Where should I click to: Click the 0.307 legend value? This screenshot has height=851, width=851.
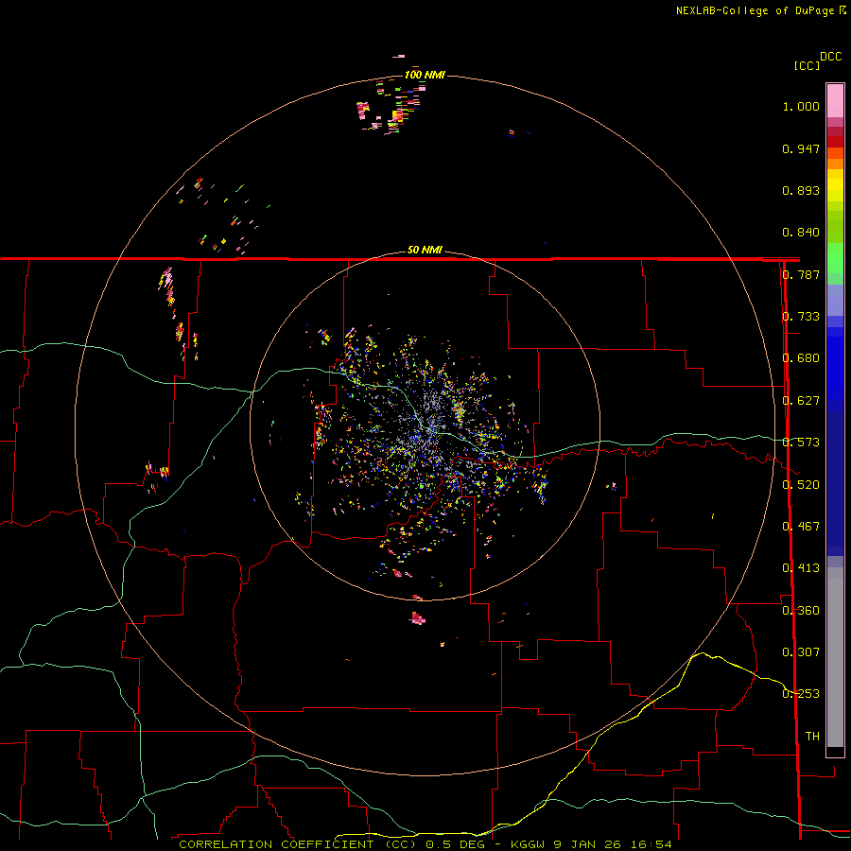[801, 652]
